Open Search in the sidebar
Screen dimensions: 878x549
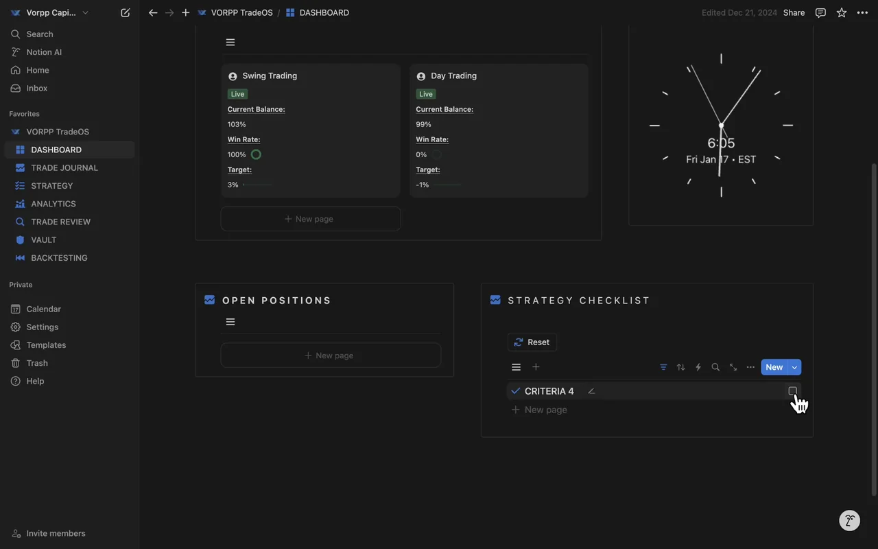69,34
